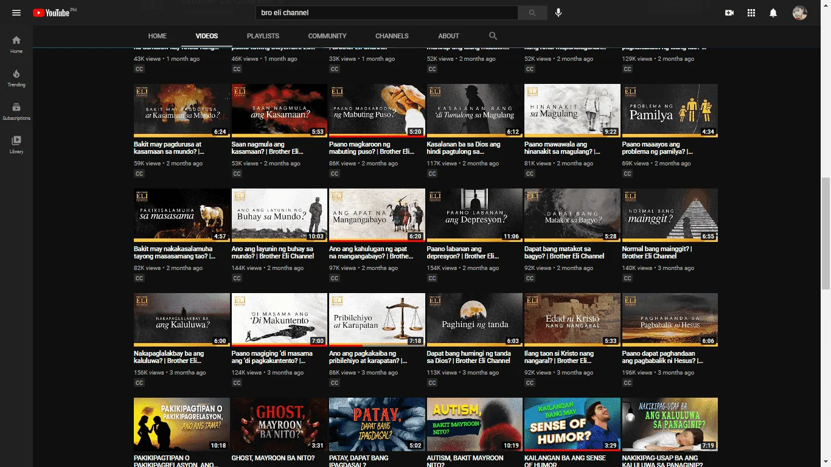The image size is (831, 467).
Task: Click CC badge under 'Bakit may pagdurusa' video
Action: click(x=139, y=174)
